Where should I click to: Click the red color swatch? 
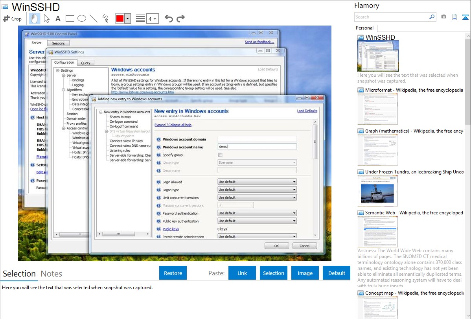pyautogui.click(x=120, y=18)
